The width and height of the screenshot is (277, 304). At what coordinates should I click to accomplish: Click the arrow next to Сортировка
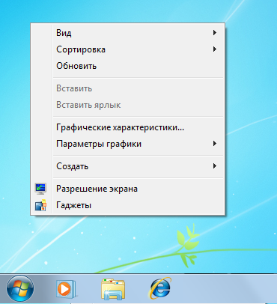point(215,49)
